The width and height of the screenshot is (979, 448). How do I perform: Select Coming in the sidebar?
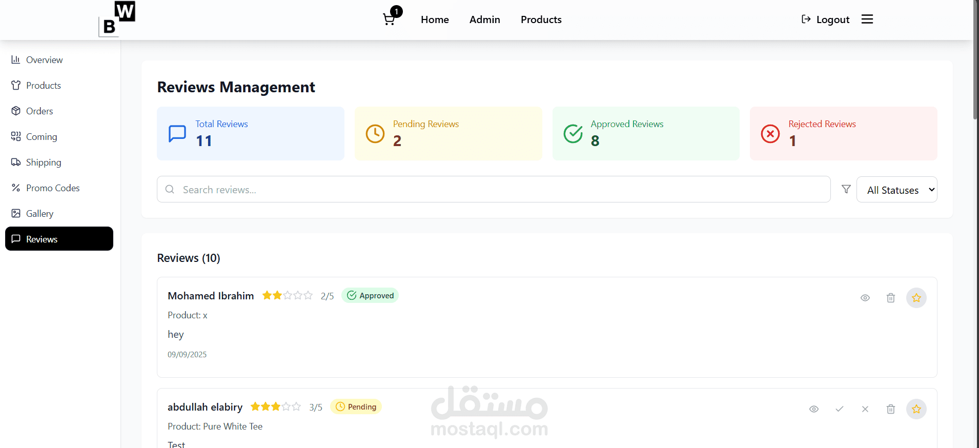(59, 136)
